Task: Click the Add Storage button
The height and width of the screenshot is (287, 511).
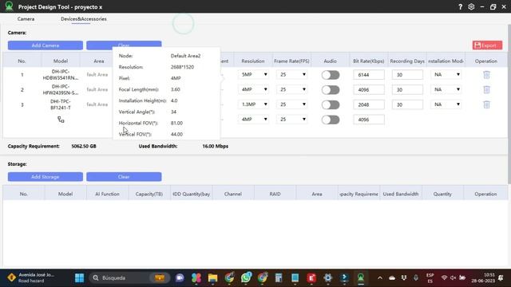Action: 46,177
